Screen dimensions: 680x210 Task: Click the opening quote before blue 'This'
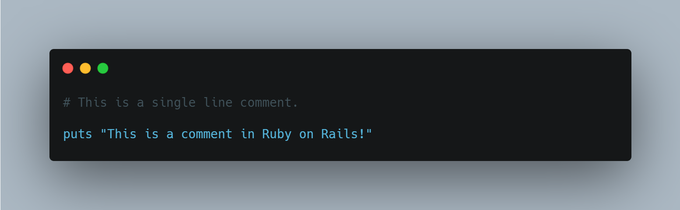coord(103,134)
